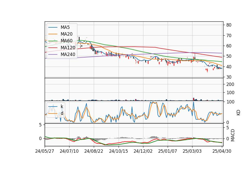The width and height of the screenshot is (248, 178).
Task: Click the purple MA240 legend line swatch
Action: pyautogui.click(x=53, y=54)
